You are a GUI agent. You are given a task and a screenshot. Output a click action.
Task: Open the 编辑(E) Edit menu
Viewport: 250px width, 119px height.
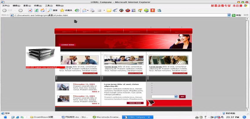(16, 6)
